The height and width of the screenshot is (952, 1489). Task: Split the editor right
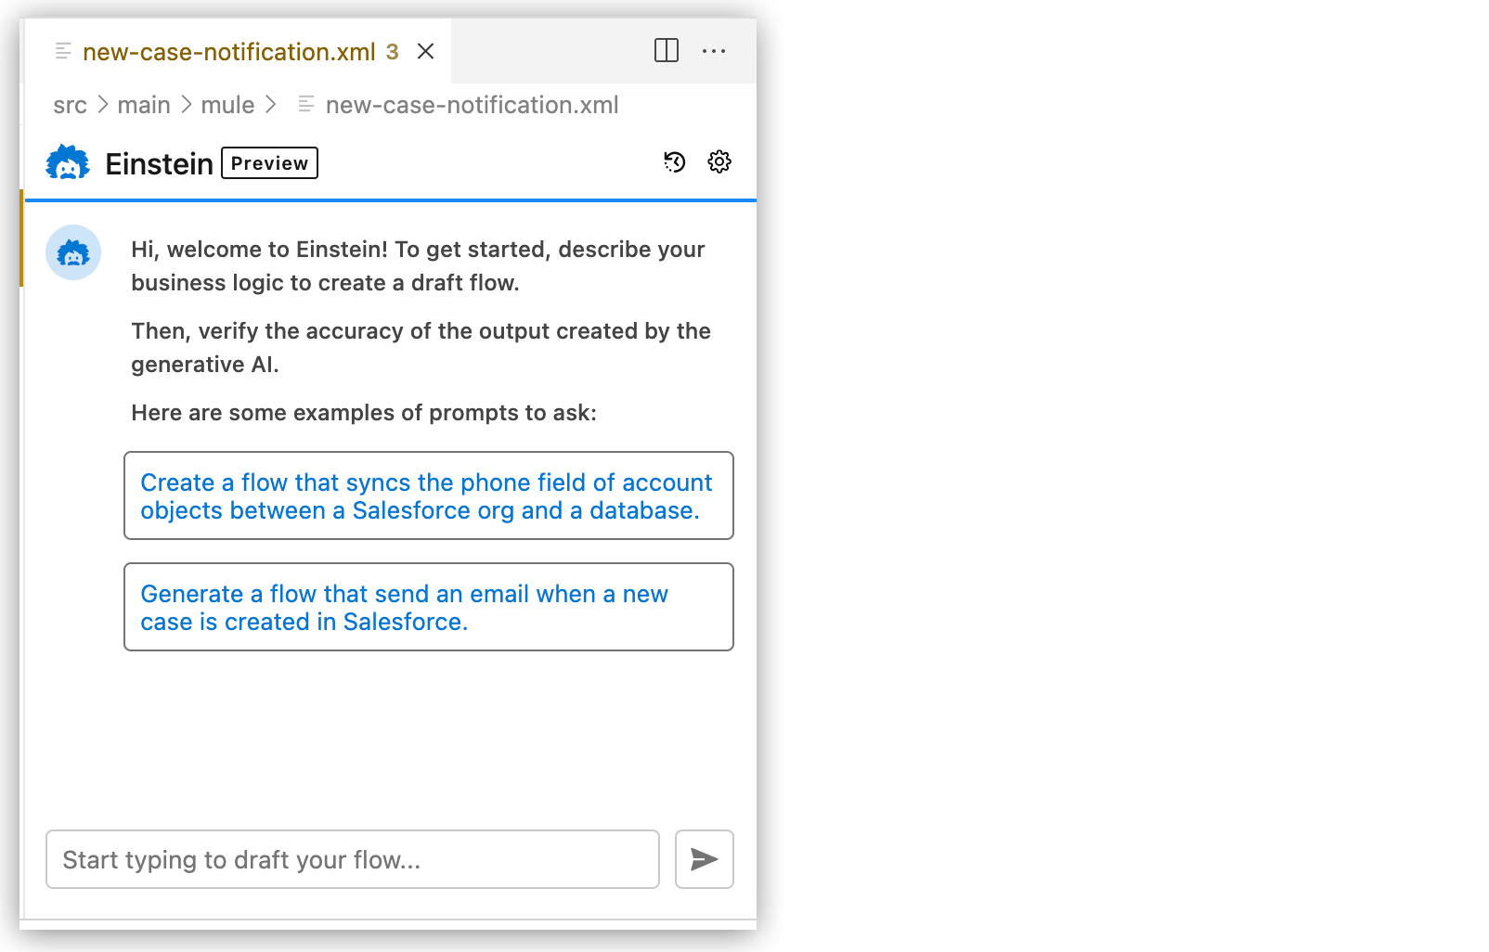(667, 51)
